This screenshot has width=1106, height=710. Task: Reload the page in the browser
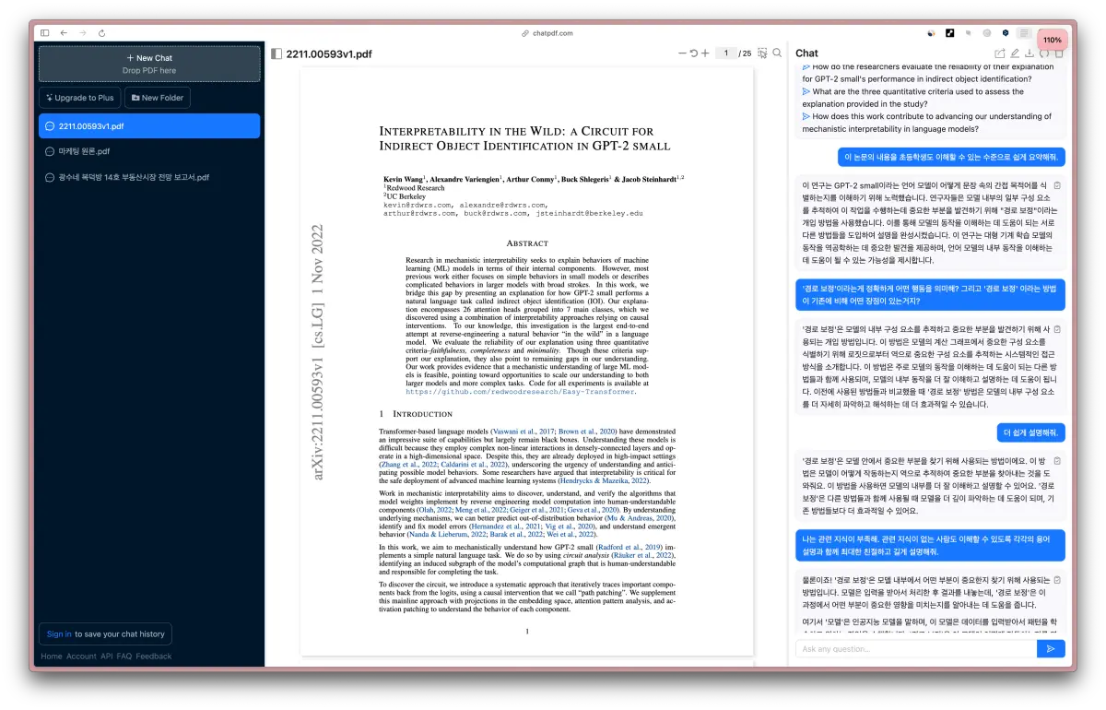click(x=101, y=33)
